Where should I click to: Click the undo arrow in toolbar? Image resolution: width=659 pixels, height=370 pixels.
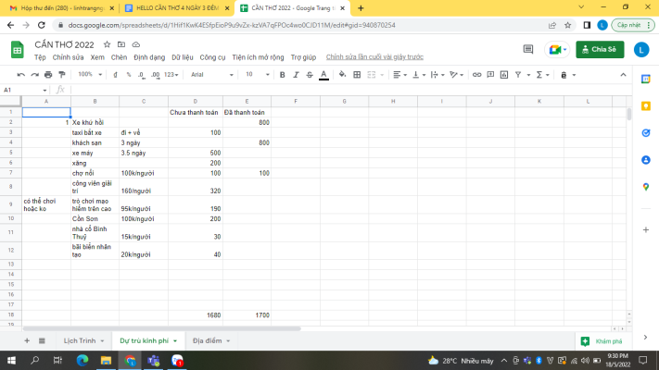[x=20, y=74]
